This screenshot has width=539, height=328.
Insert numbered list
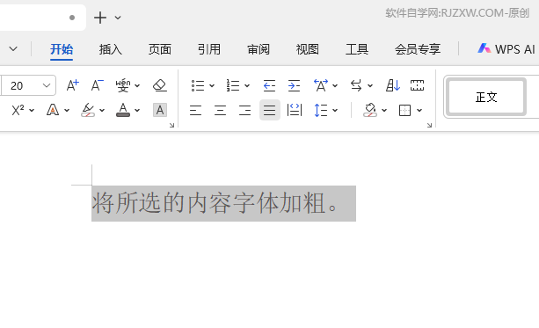coord(233,85)
